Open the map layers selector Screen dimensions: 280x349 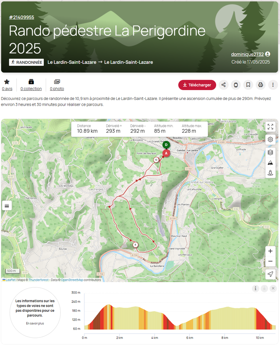pos(270,152)
